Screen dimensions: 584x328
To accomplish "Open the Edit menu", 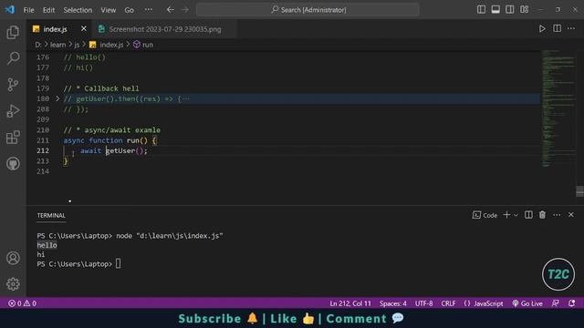I will 48,10.
